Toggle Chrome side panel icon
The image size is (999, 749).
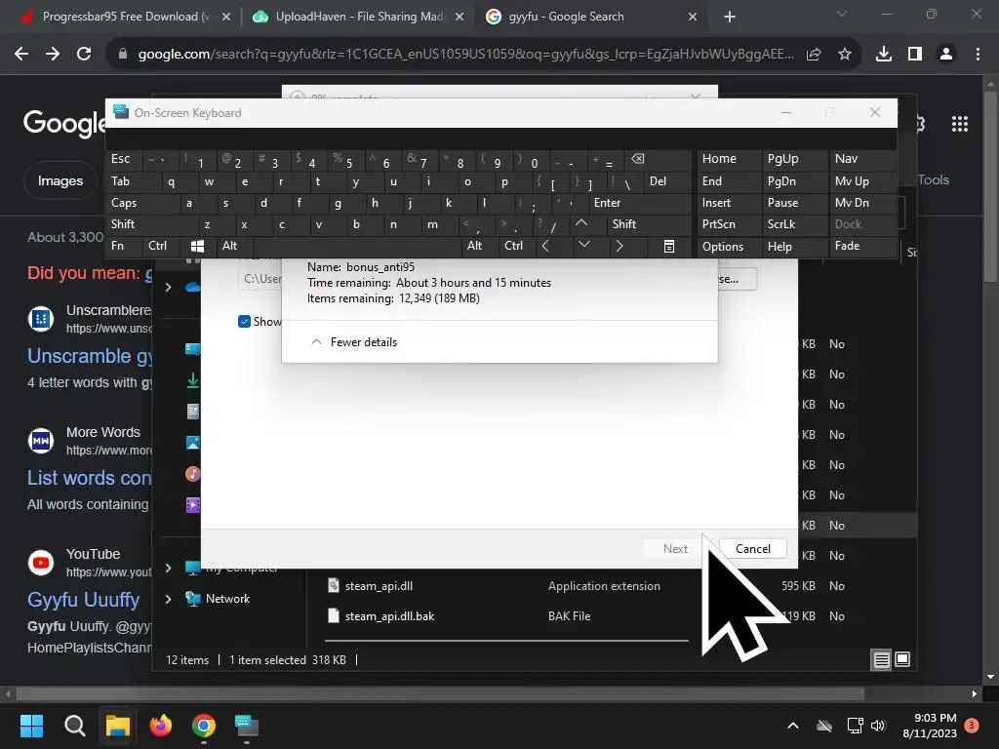pyautogui.click(x=915, y=55)
